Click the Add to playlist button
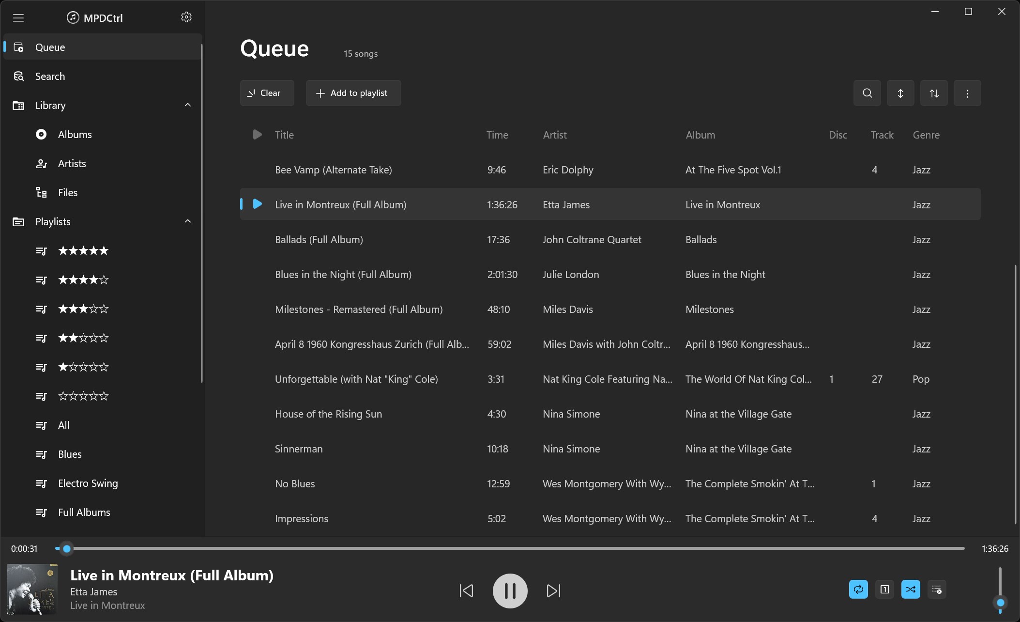The width and height of the screenshot is (1020, 622). click(x=353, y=93)
